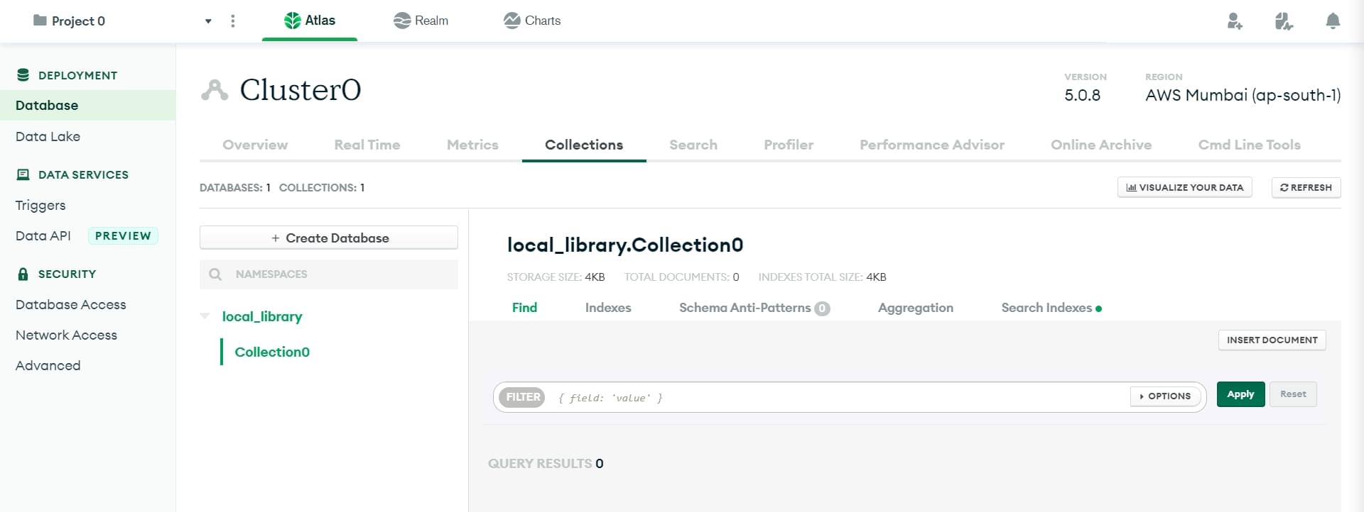The image size is (1364, 512).
Task: Reset the filter query
Action: (1293, 394)
